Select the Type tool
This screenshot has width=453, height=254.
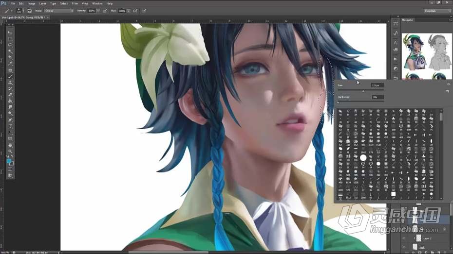pyautogui.click(x=10, y=126)
